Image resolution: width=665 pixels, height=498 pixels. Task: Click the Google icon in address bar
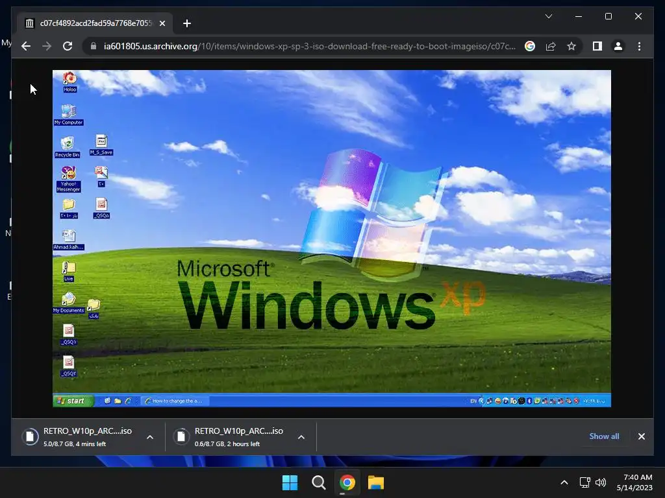click(x=530, y=46)
